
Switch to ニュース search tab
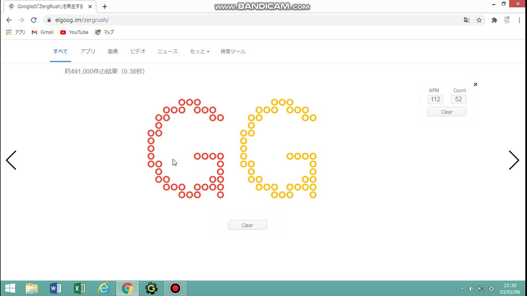coord(168,52)
